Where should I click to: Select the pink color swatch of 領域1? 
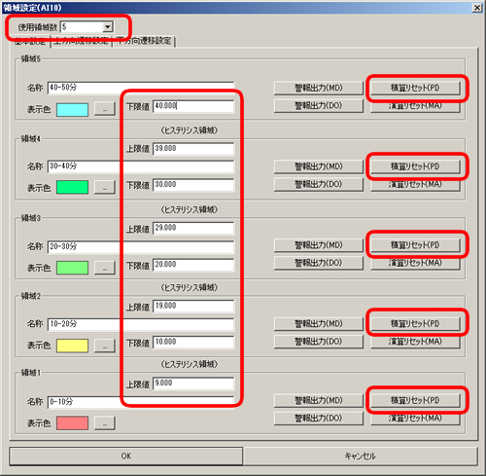click(72, 423)
